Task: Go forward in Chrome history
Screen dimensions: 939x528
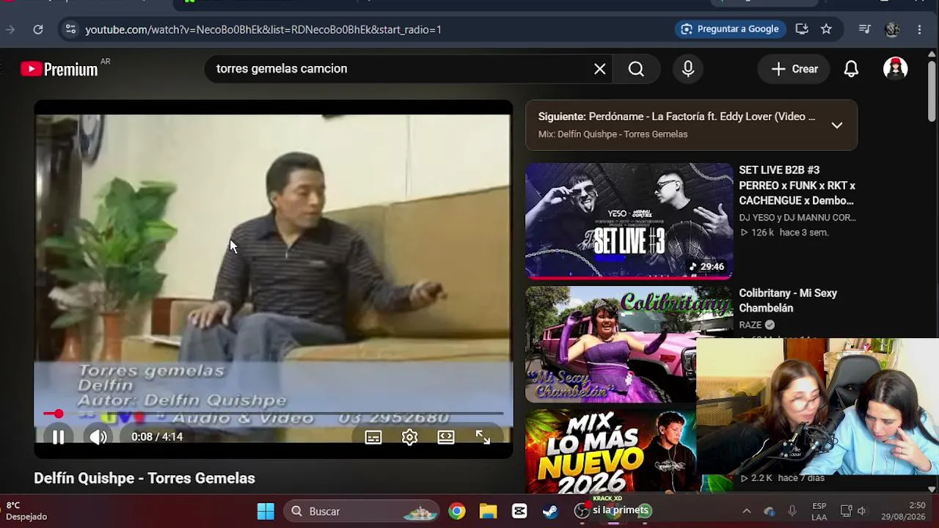Action: pos(10,29)
